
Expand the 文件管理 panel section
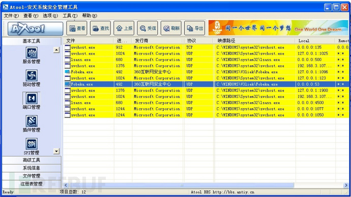tap(32, 176)
